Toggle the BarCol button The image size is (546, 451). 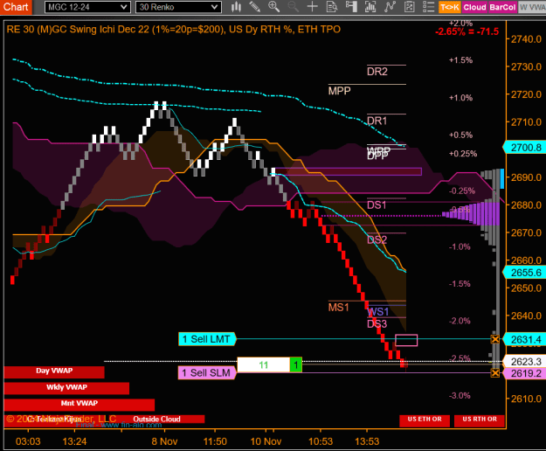(502, 7)
